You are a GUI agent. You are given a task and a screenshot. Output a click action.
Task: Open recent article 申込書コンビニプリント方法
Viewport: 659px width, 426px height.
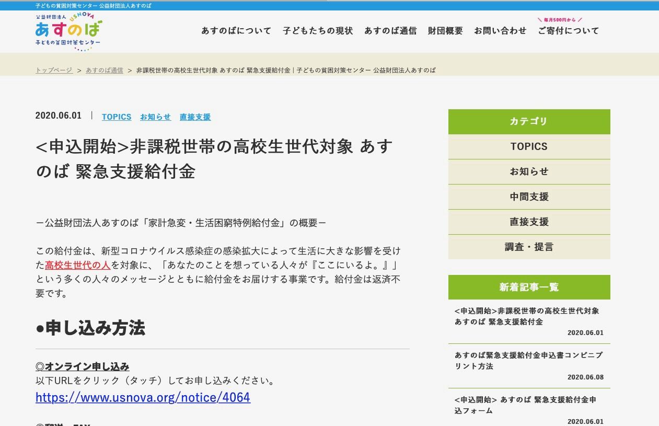(x=528, y=361)
